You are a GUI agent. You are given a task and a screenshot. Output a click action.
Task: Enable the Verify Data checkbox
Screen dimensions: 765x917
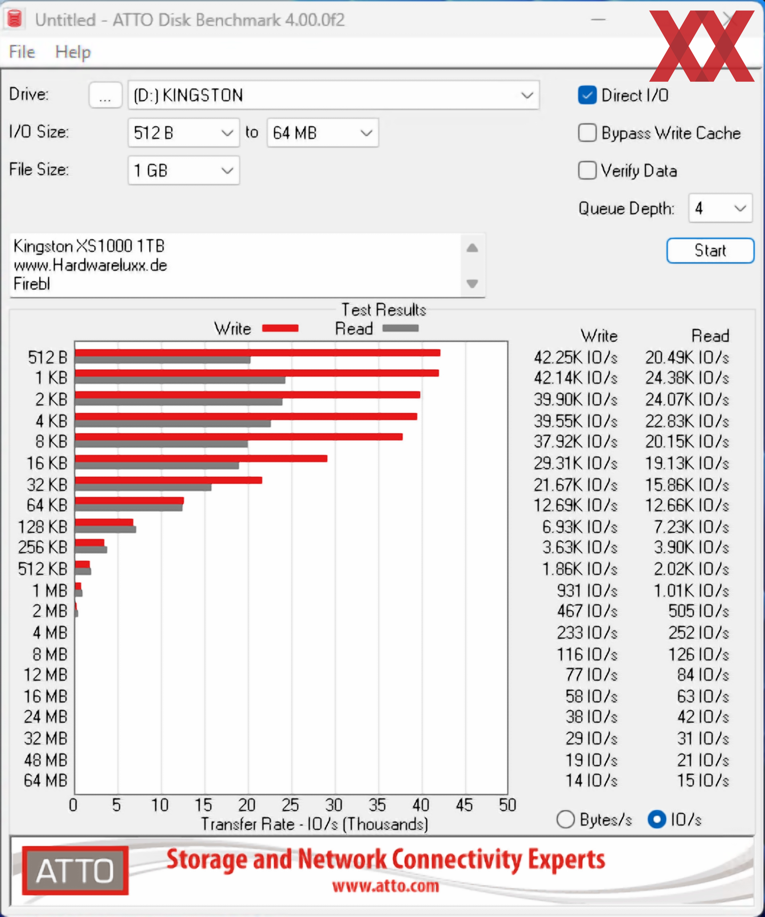[587, 170]
